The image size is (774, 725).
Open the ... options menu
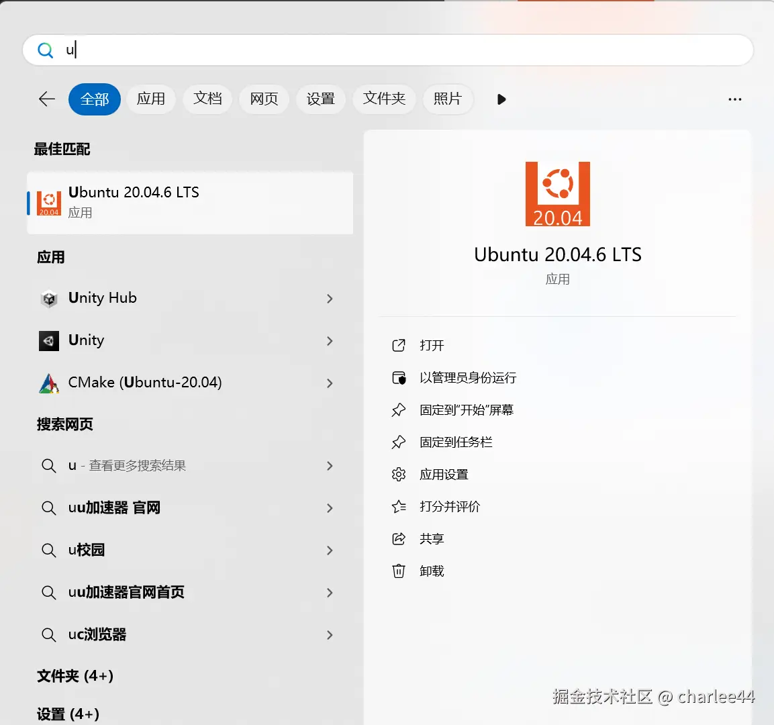tap(734, 99)
